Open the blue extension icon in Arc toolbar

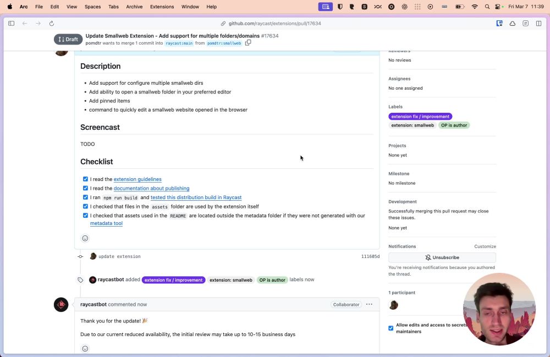click(x=499, y=24)
